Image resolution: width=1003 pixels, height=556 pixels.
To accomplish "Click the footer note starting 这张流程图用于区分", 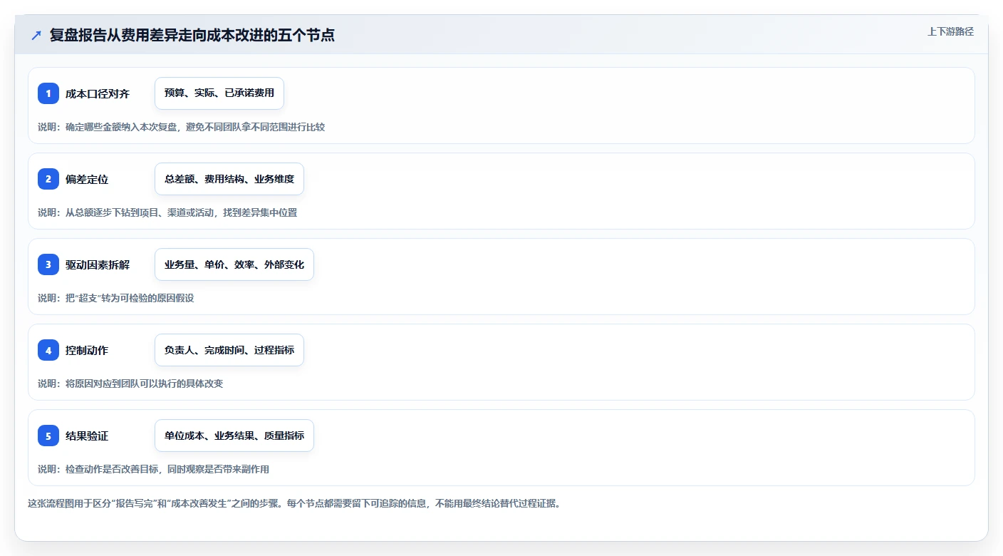I will pos(294,503).
